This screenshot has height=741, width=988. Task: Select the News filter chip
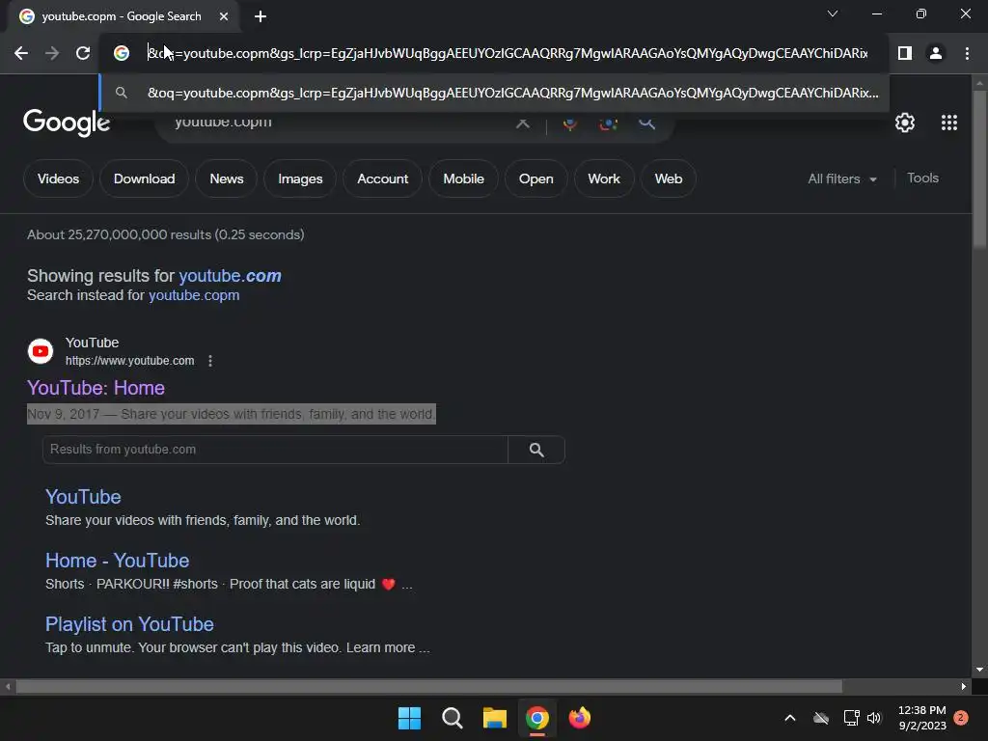click(x=226, y=178)
